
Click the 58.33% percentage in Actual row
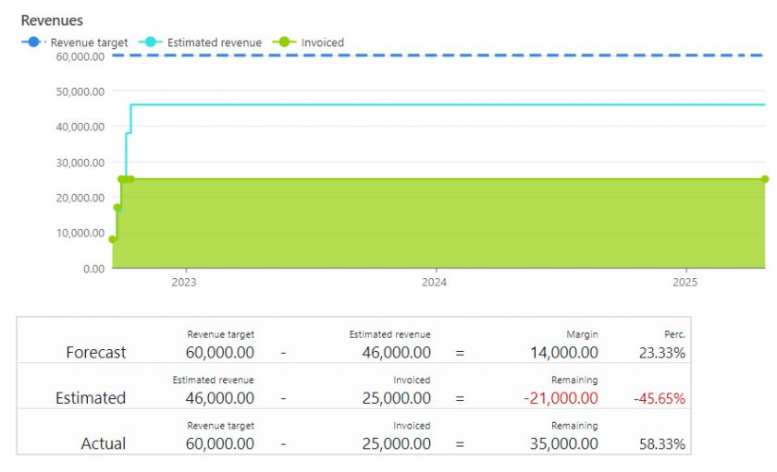point(661,444)
